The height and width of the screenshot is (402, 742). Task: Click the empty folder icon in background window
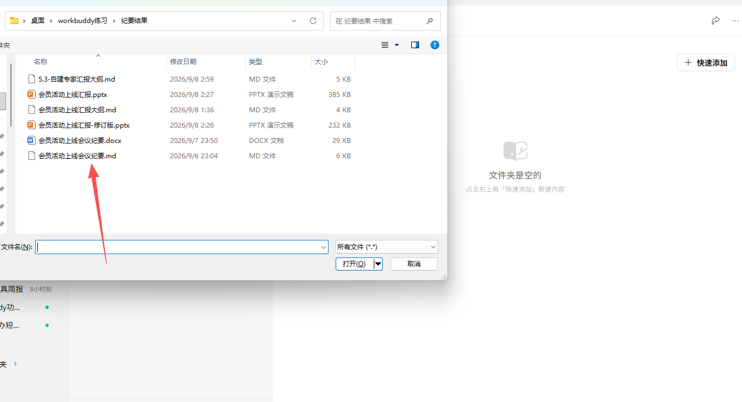pos(516,151)
